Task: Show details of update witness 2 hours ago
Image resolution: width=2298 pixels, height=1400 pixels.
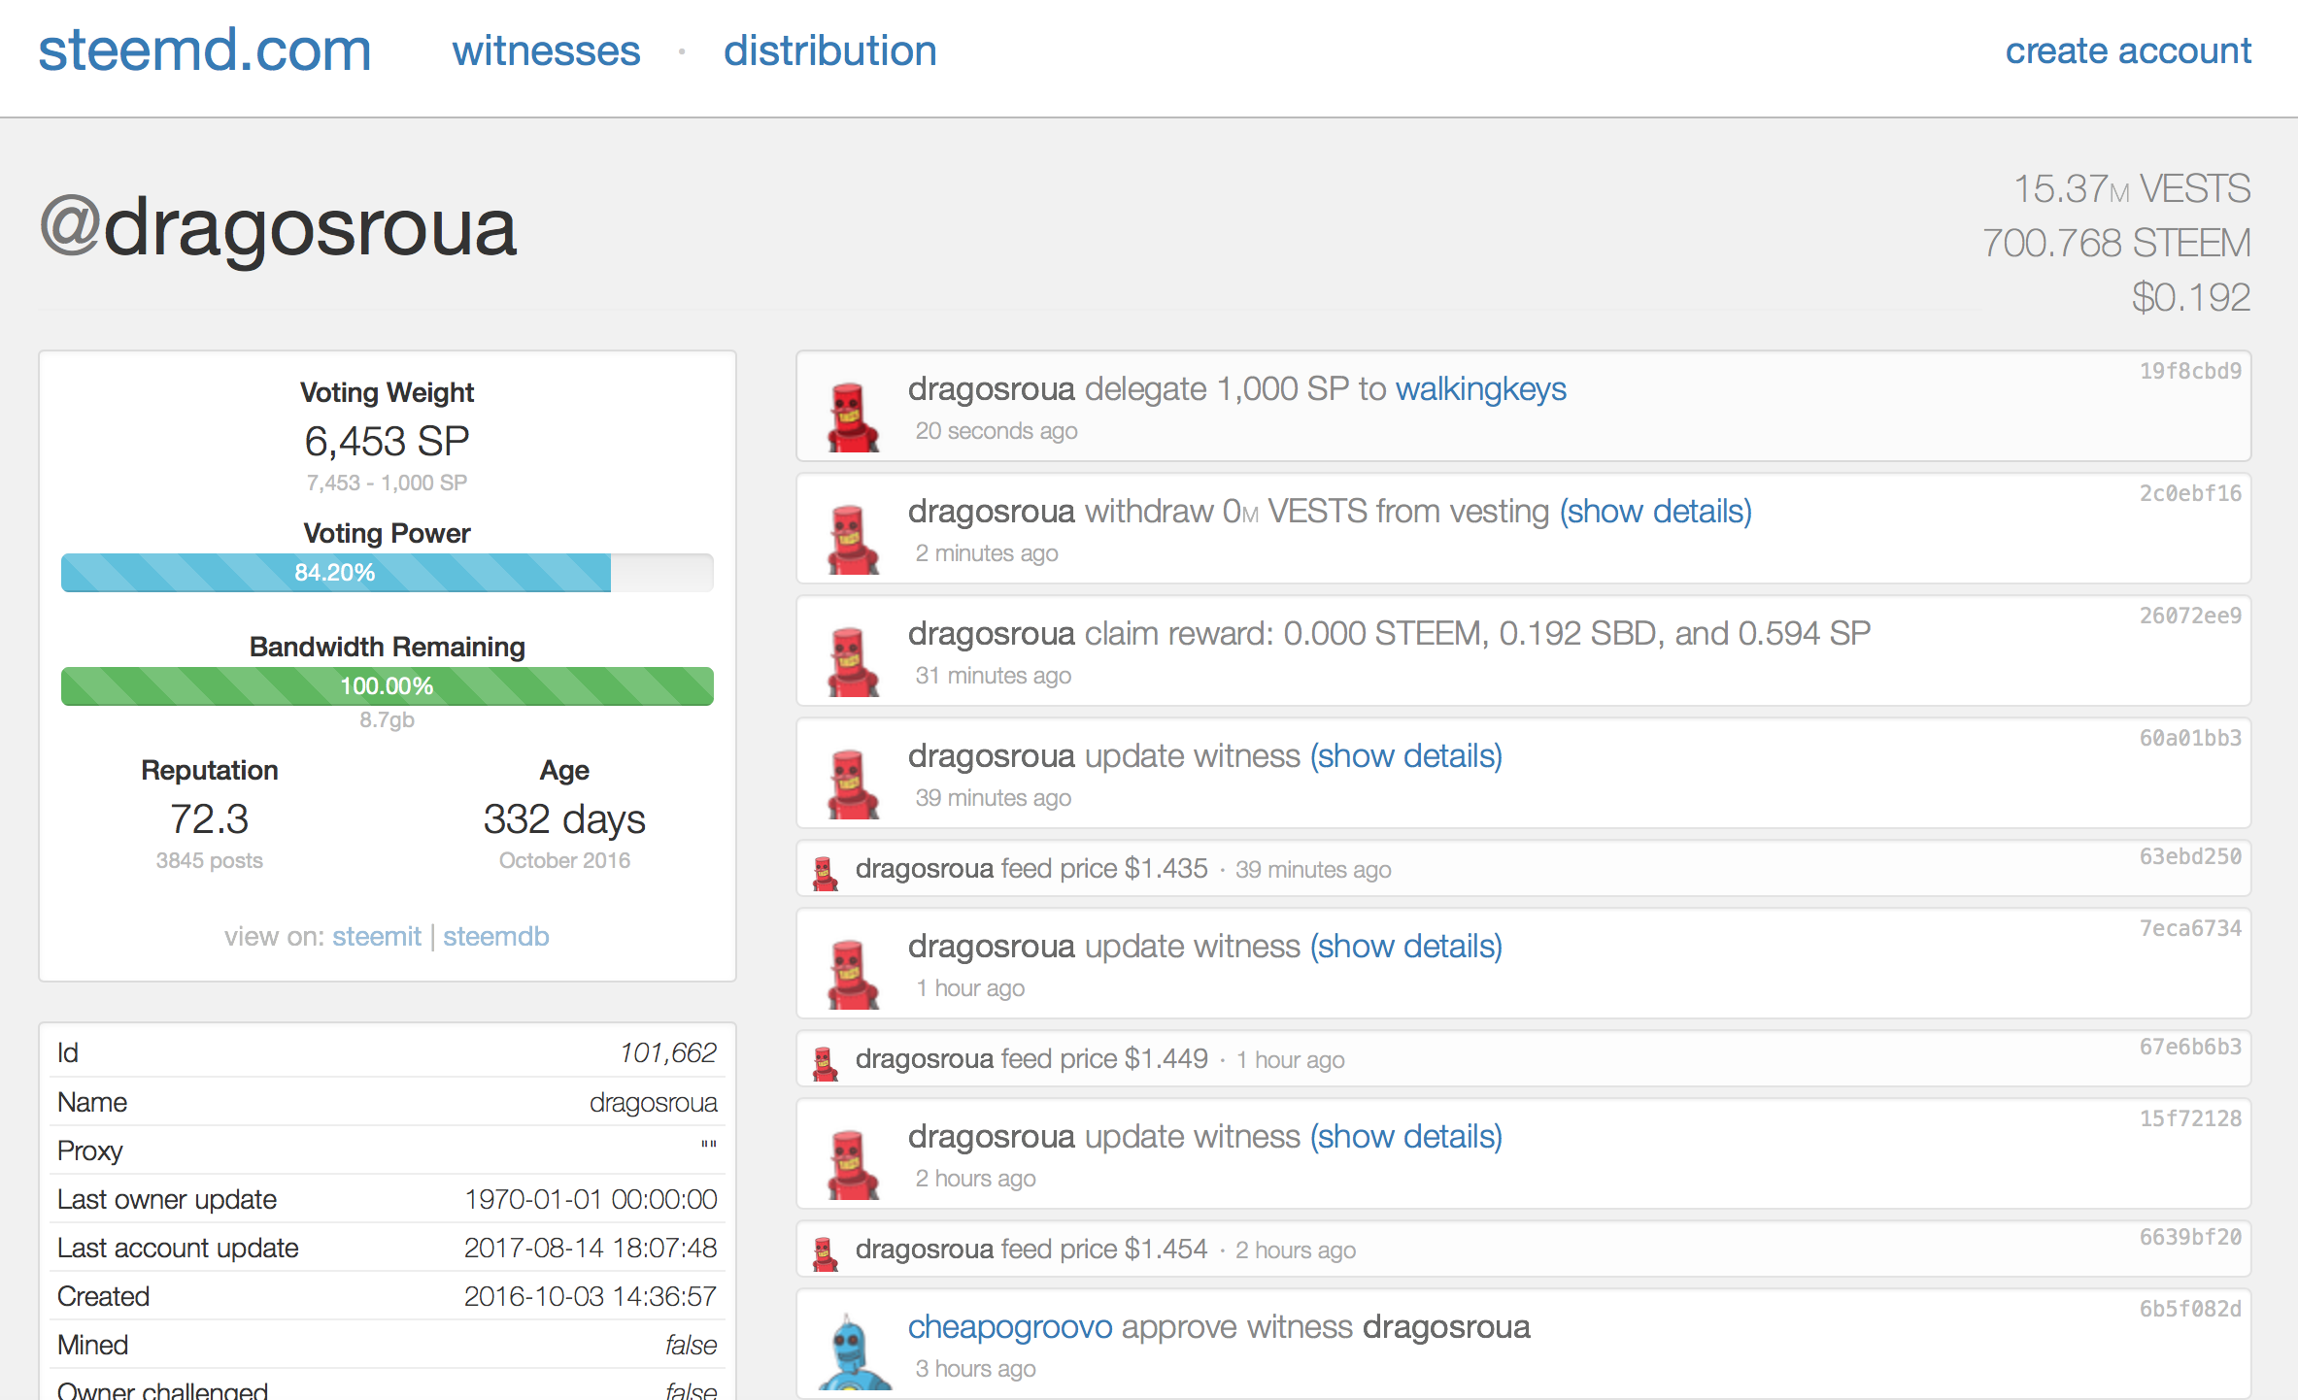Action: pyautogui.click(x=1405, y=1136)
